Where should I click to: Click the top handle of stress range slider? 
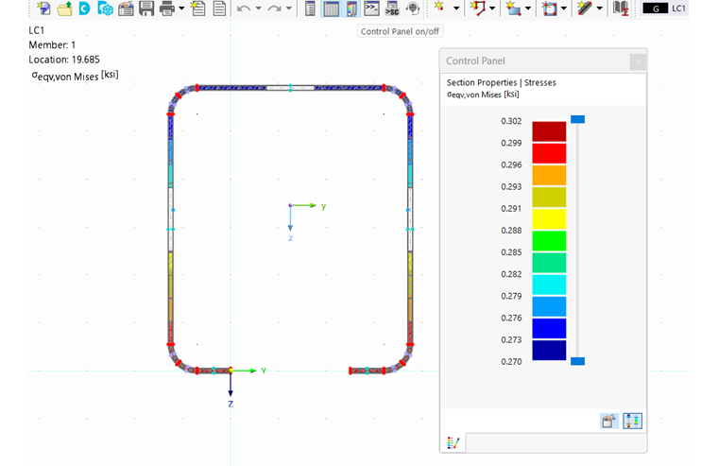(578, 119)
